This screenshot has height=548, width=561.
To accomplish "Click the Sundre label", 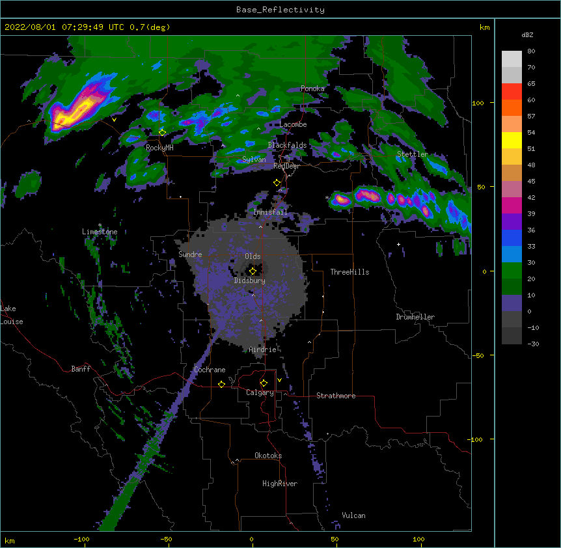I will click(x=190, y=254).
